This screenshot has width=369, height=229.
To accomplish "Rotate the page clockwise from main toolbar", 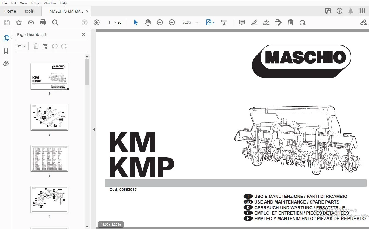I will [303, 22].
